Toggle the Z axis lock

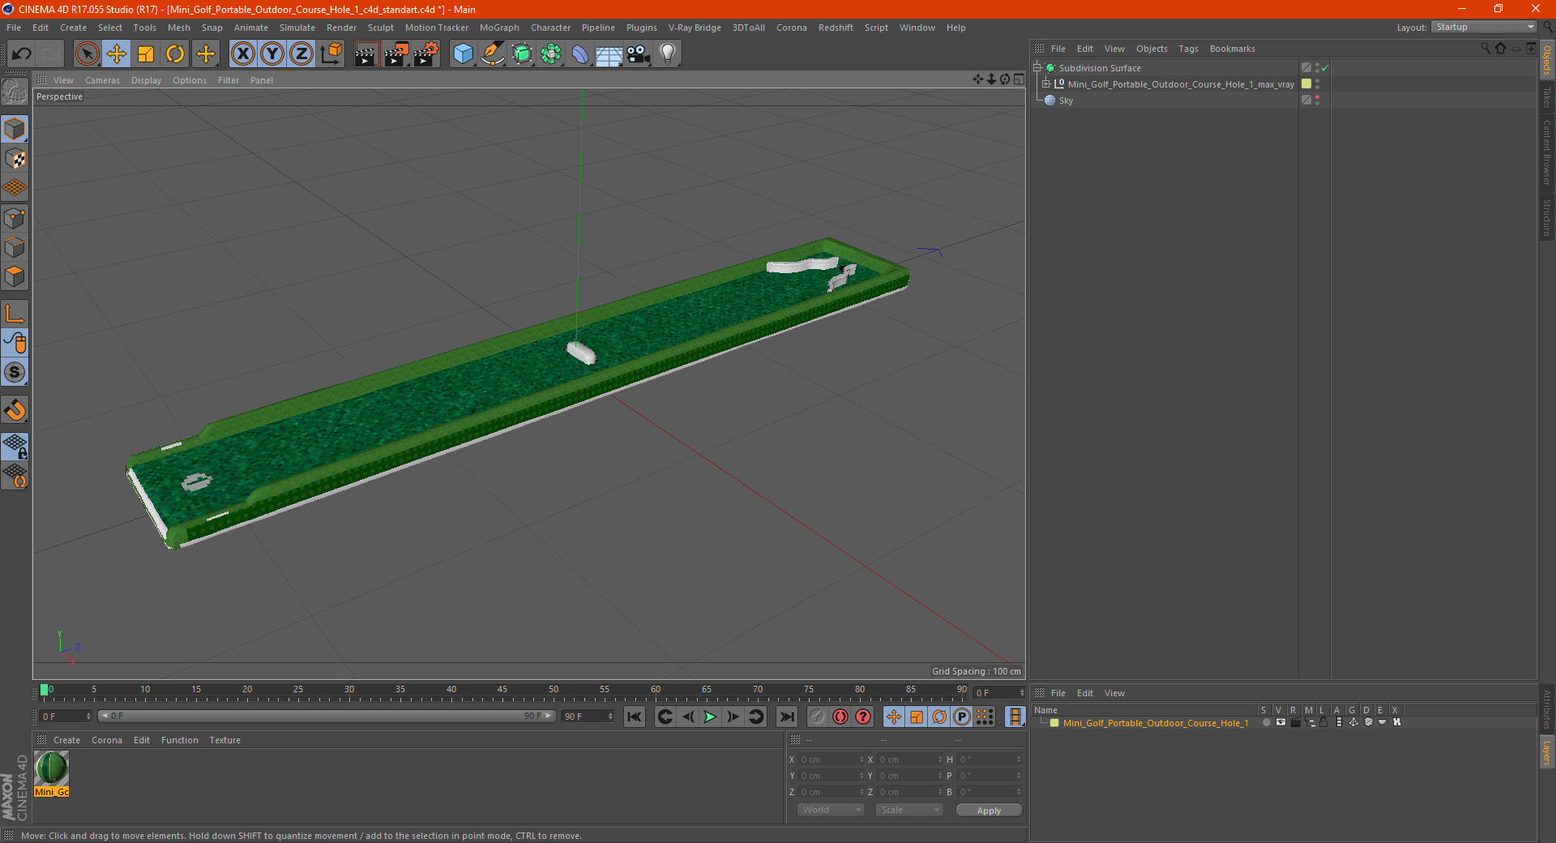(x=301, y=54)
